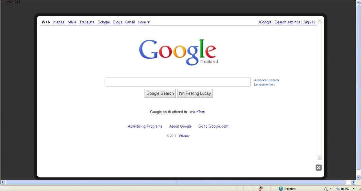361x191 pixels.
Task: Click the 'Internet' zone label
Action: click(290, 189)
